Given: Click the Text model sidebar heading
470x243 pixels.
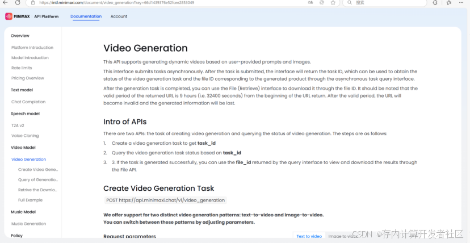Looking at the screenshot, I should tap(22, 90).
